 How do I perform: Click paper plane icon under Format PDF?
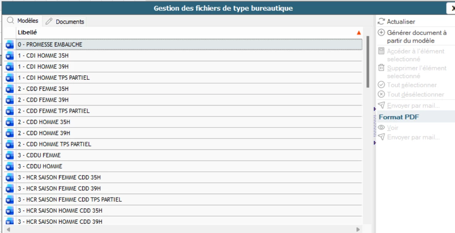tap(381, 137)
